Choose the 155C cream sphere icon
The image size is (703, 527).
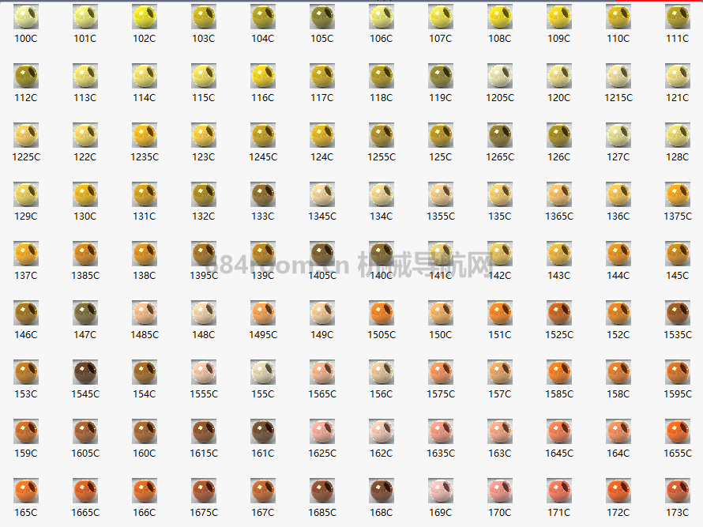[263, 372]
